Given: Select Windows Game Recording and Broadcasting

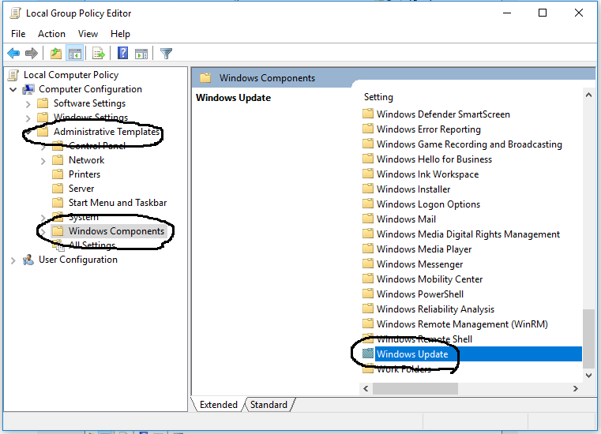Looking at the screenshot, I should pos(469,144).
